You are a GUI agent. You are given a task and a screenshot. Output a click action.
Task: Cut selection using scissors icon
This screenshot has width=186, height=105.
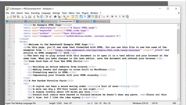34,17
